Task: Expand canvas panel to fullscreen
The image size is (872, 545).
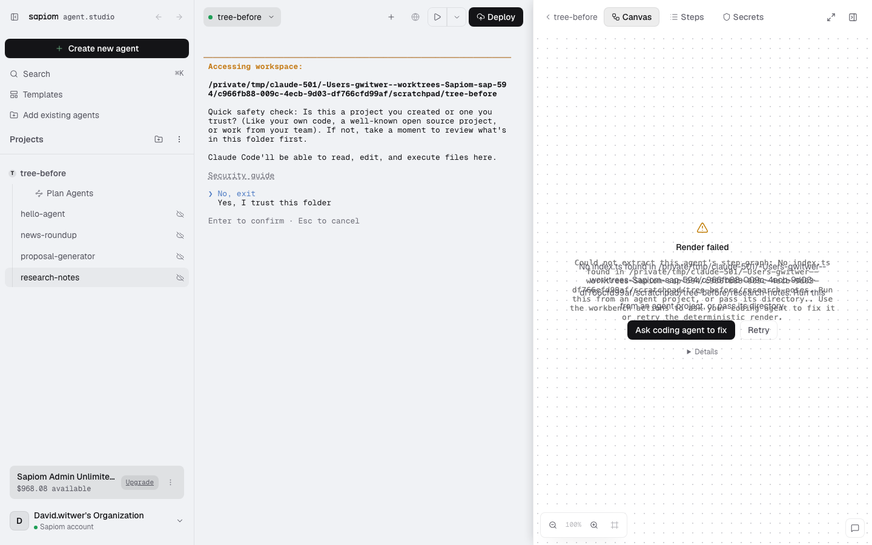Action: pyautogui.click(x=831, y=18)
